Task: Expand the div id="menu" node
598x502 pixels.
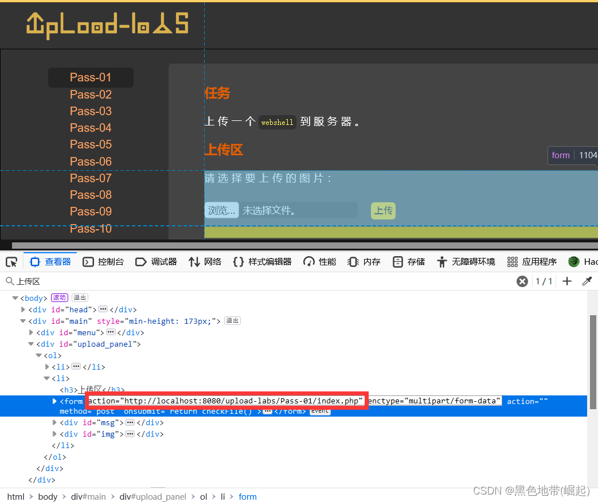Action: click(31, 332)
